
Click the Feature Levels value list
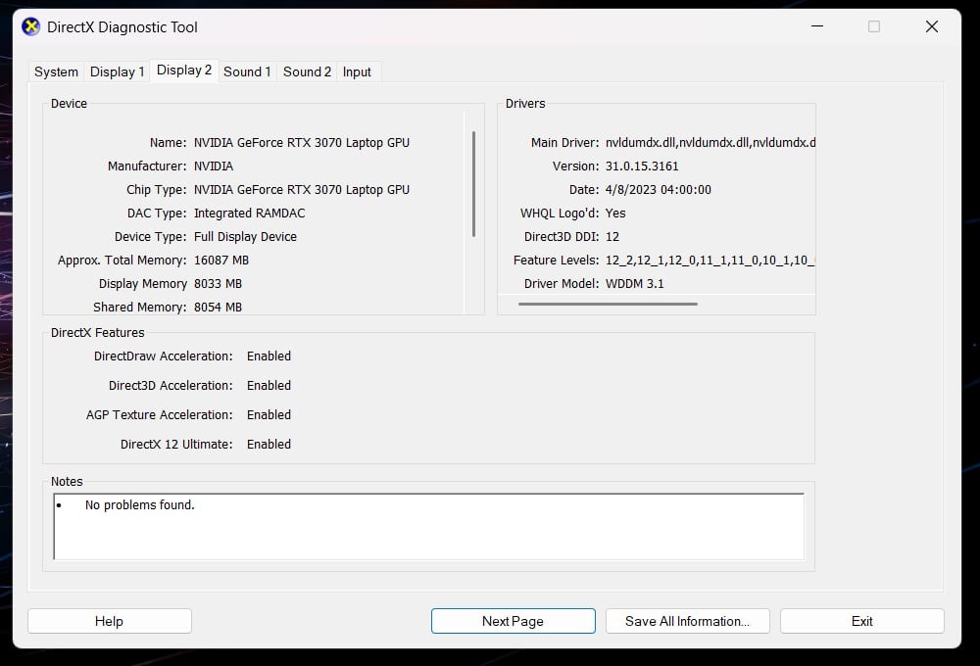[x=710, y=260]
